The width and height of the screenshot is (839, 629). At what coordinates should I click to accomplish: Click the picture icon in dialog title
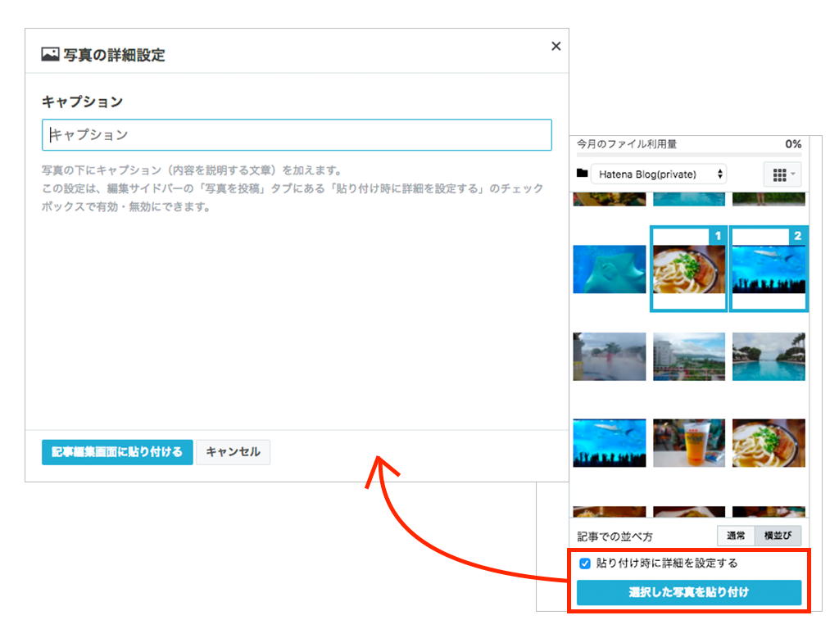(50, 54)
